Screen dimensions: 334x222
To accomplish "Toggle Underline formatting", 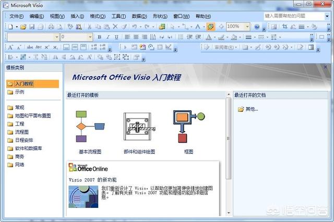I will pos(116,37).
